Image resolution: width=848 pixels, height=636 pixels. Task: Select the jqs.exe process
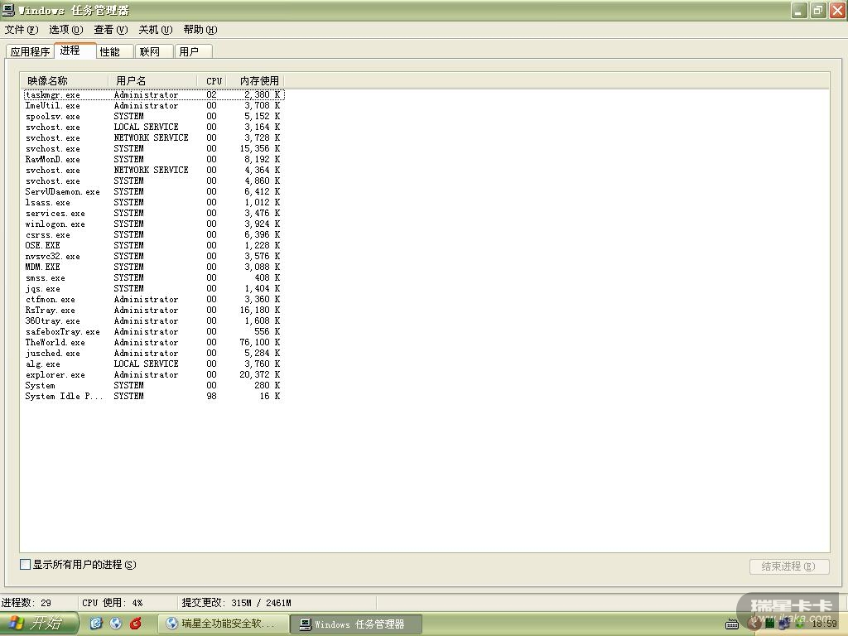coord(154,288)
